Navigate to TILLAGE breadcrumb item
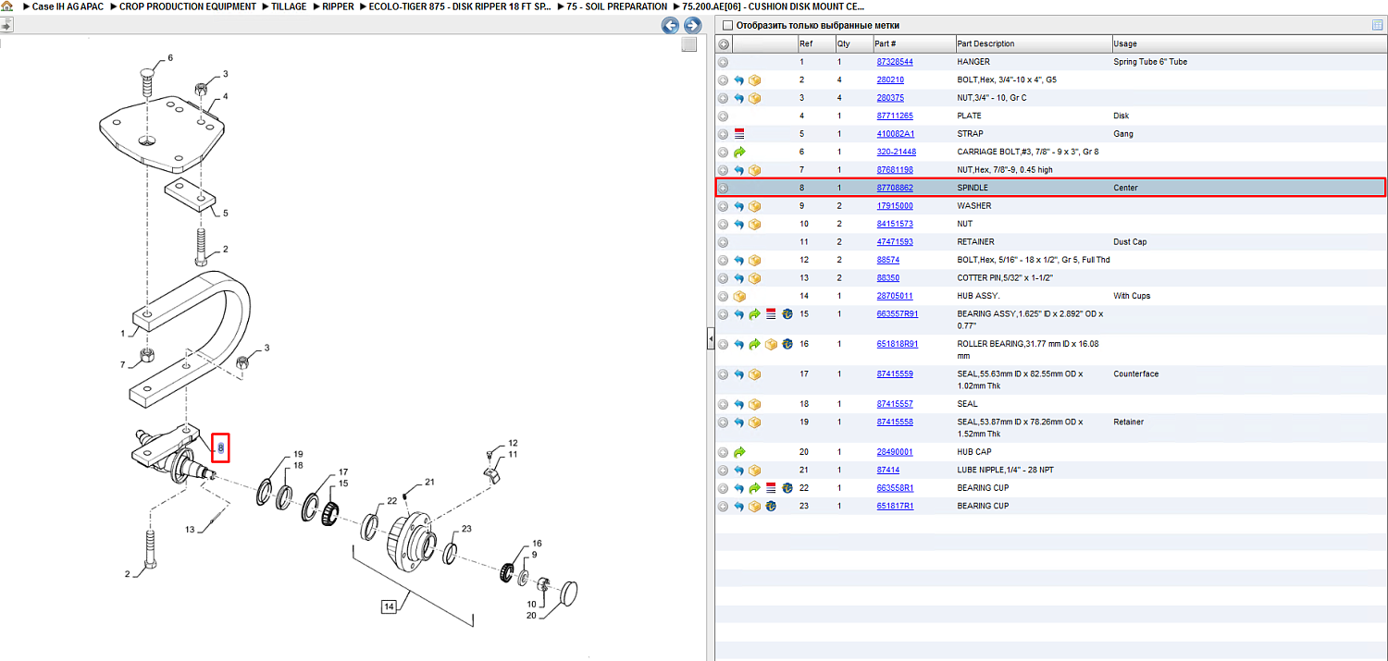Viewport: 1388px width, 661px height. pos(289,6)
